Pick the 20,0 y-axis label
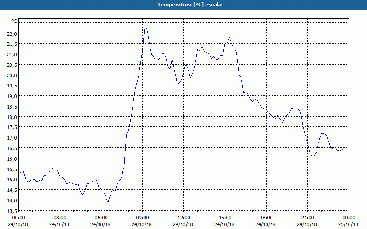This screenshot has width=367, height=229. [x=12, y=75]
